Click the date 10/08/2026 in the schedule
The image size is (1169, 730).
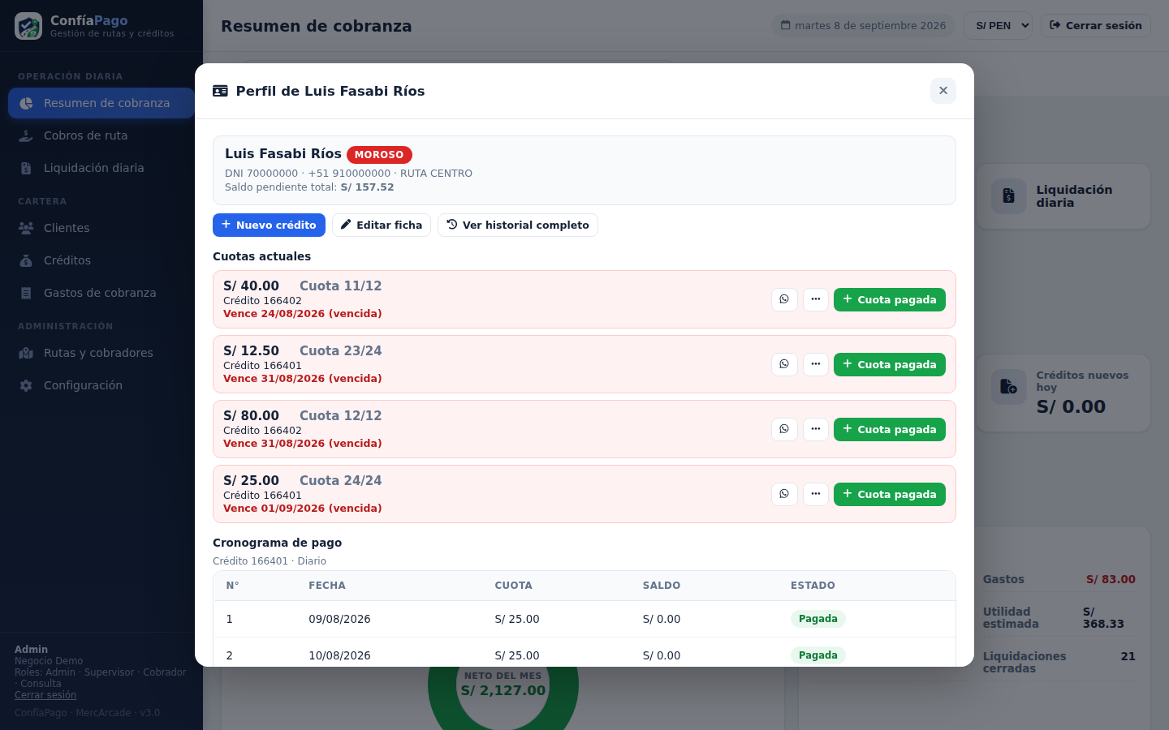point(339,655)
